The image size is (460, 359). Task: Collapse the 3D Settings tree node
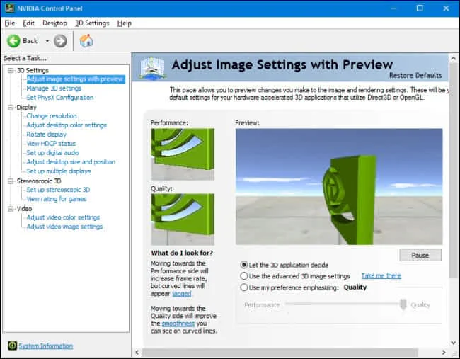[x=11, y=70]
